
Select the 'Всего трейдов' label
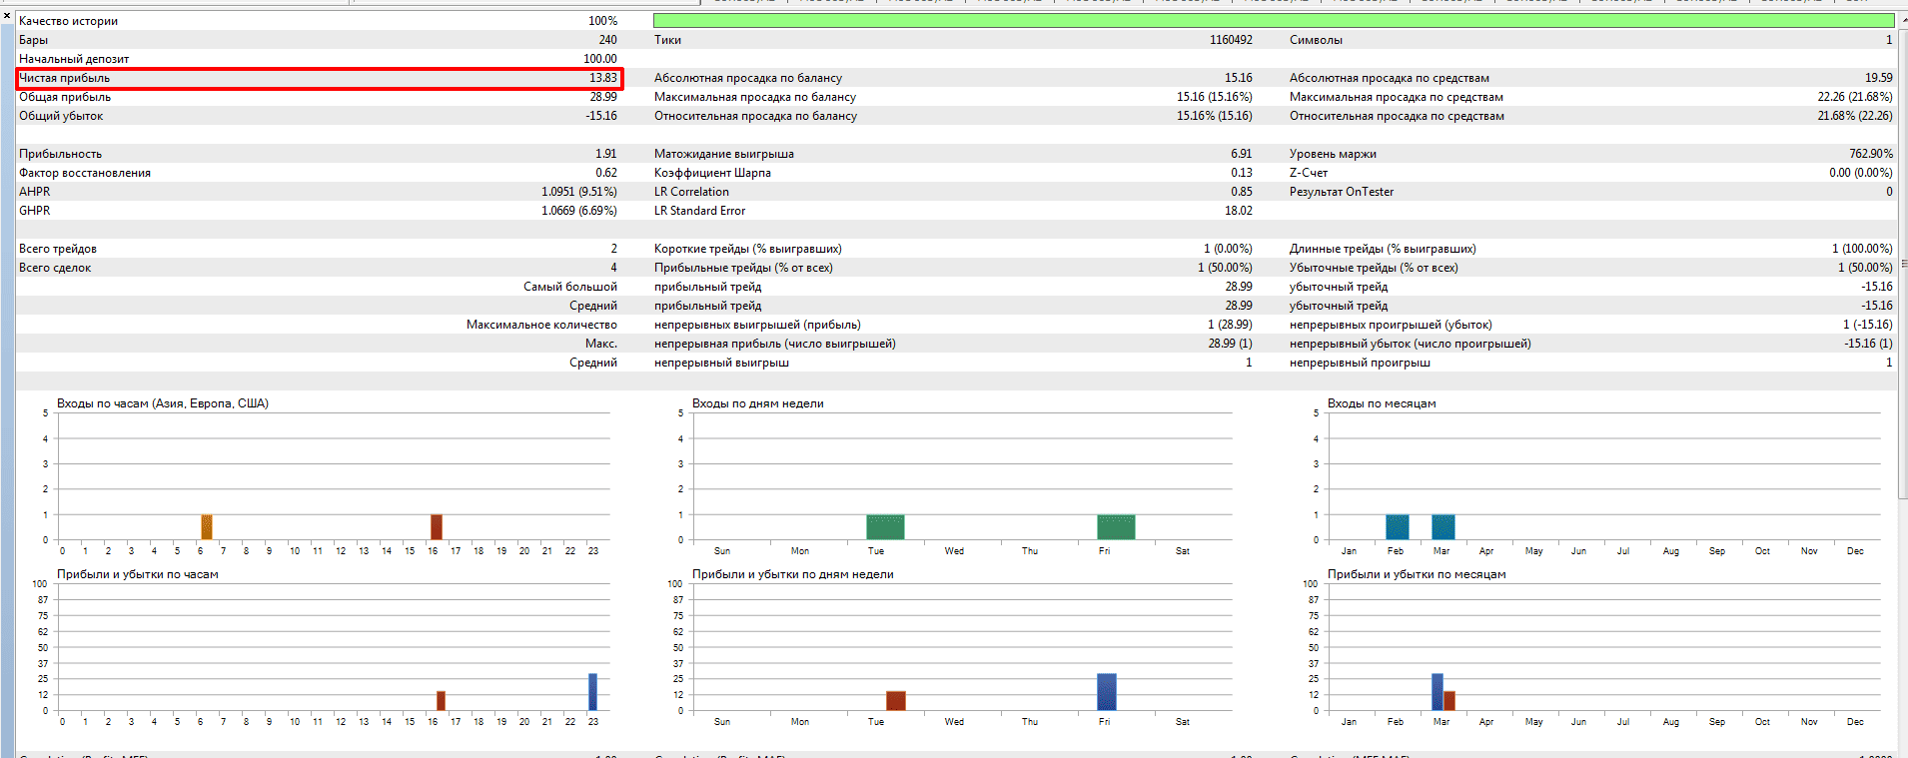[58, 249]
